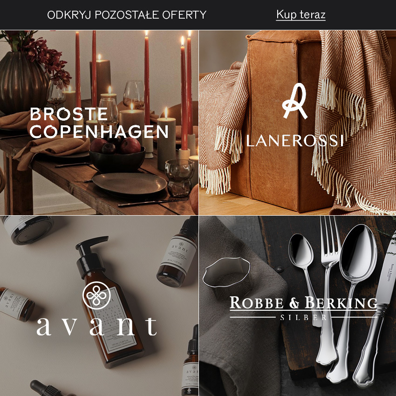Open the Broste Copenhagen offer tile
The height and width of the screenshot is (396, 396).
[x=99, y=123]
